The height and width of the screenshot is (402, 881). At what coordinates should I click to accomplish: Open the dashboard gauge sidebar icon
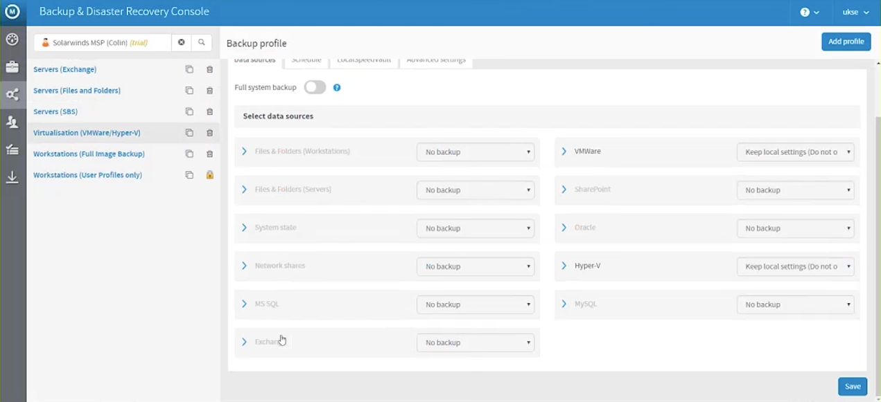click(12, 39)
